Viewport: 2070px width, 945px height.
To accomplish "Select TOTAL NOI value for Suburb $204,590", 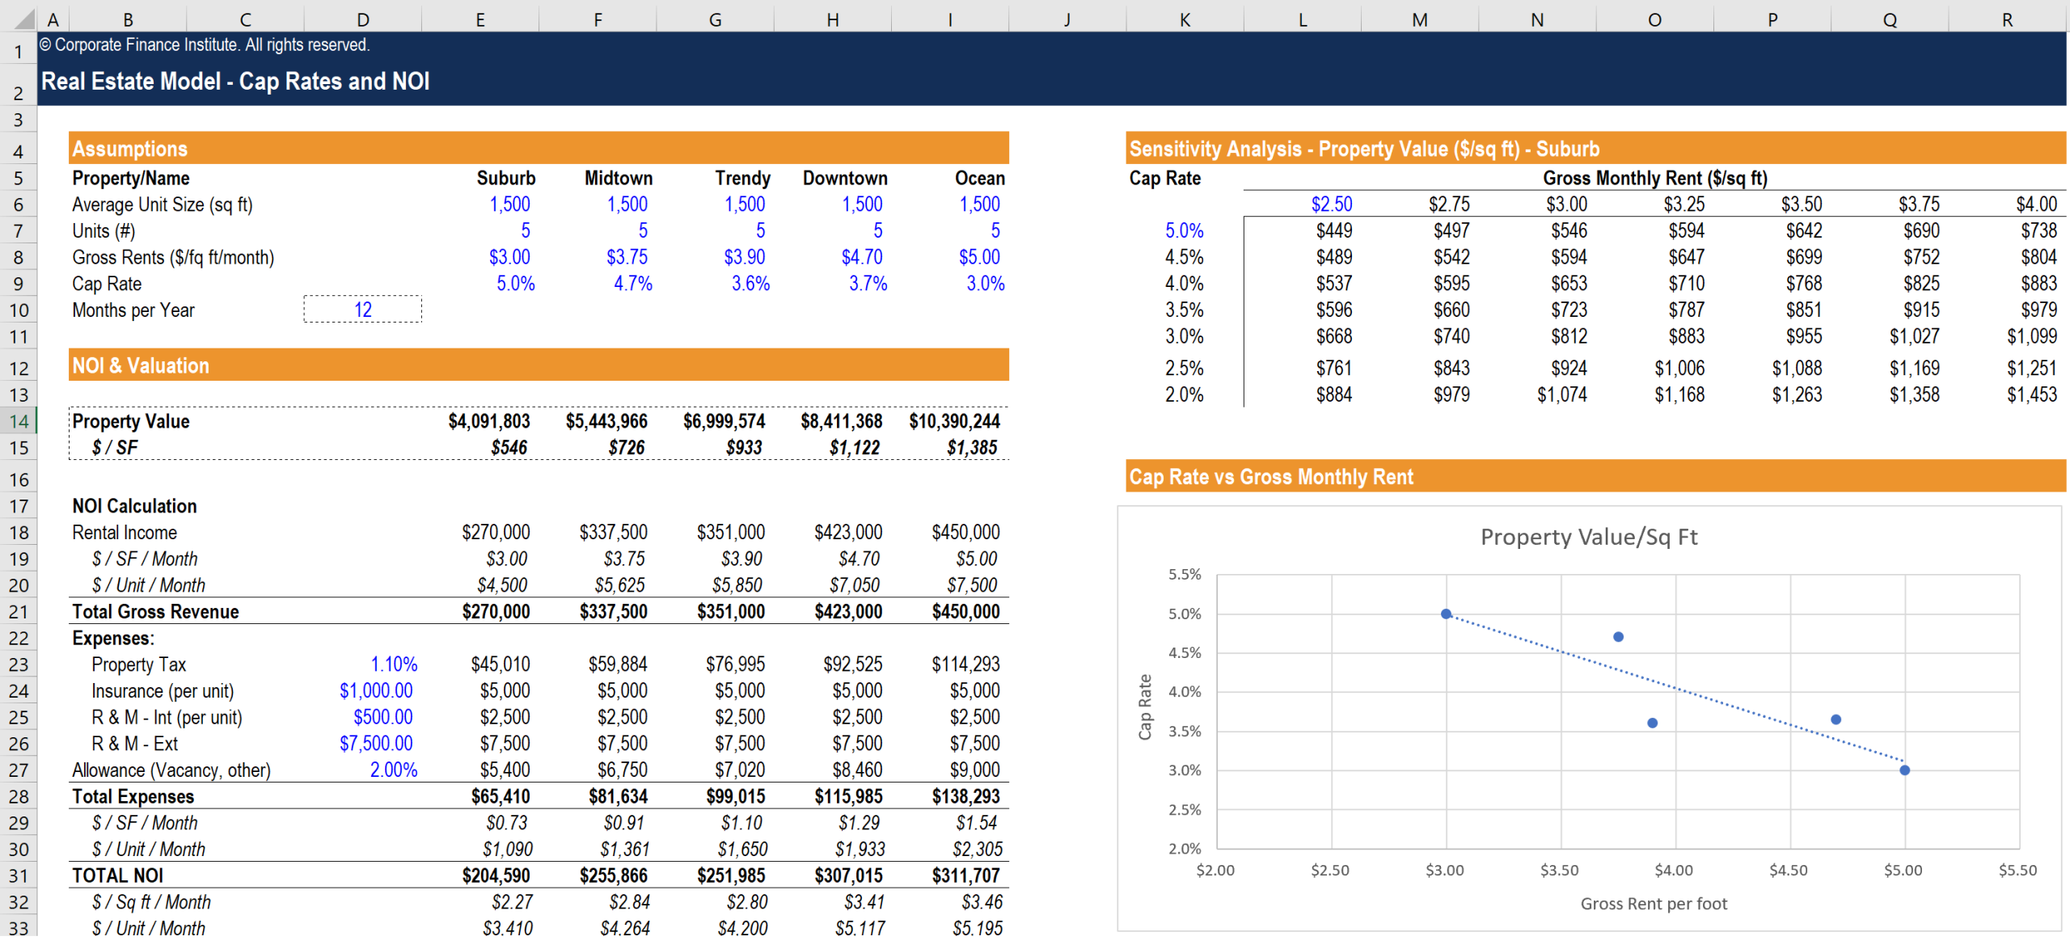I will pos(496,875).
